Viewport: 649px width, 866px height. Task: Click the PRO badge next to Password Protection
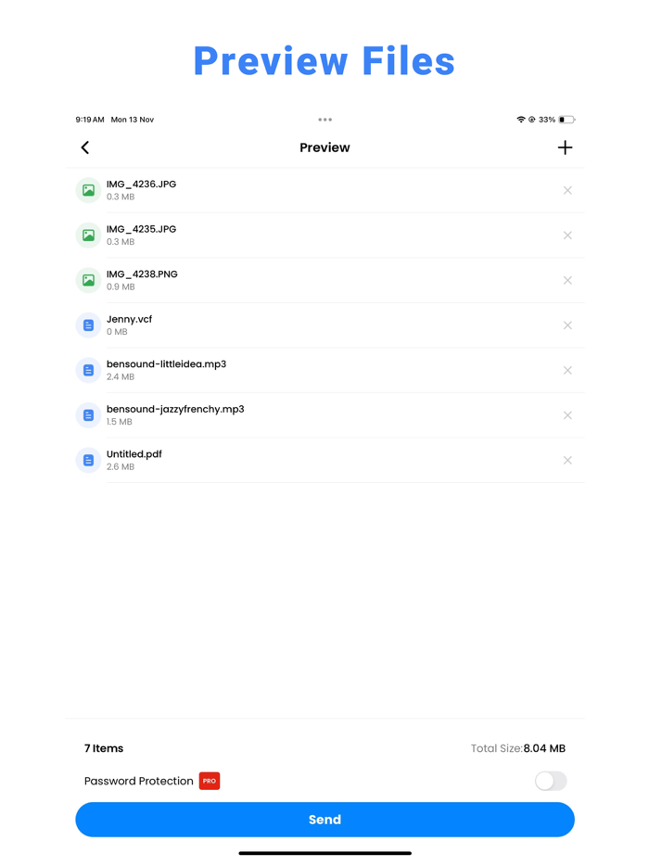[210, 781]
